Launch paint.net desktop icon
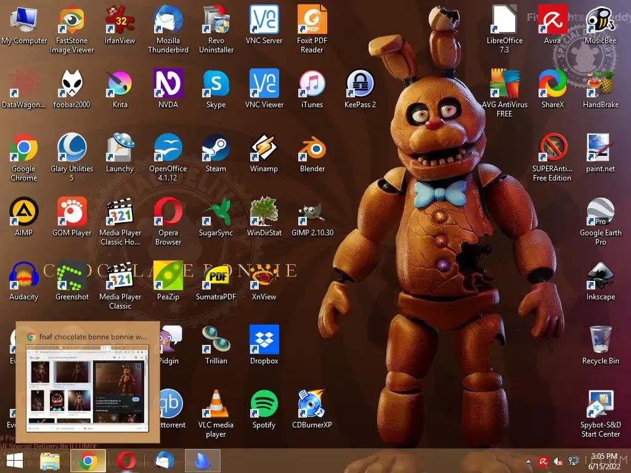 600,153
